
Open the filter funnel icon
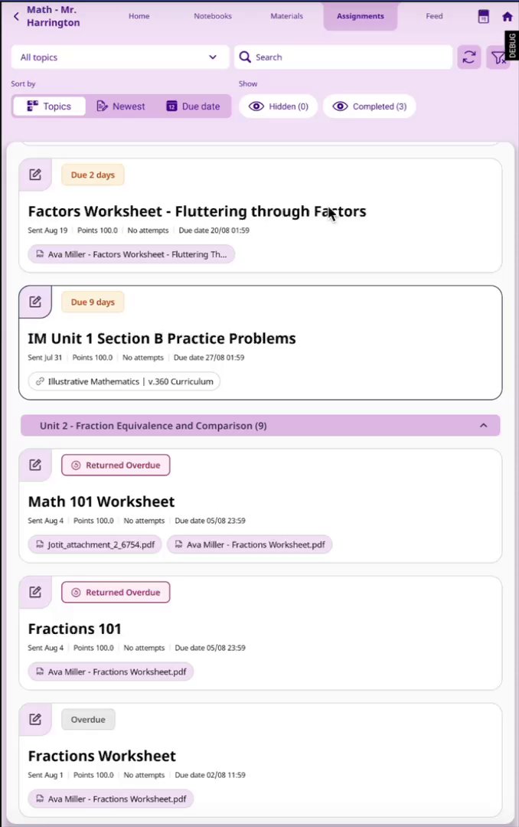tap(498, 57)
